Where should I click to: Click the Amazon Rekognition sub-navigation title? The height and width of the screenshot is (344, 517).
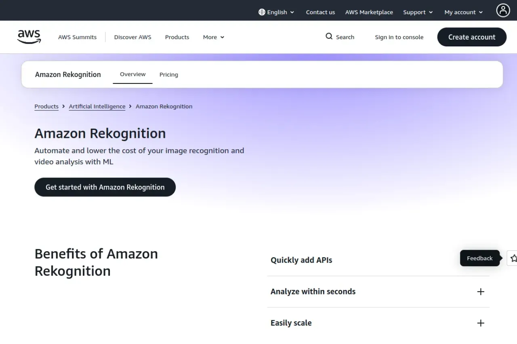[68, 75]
